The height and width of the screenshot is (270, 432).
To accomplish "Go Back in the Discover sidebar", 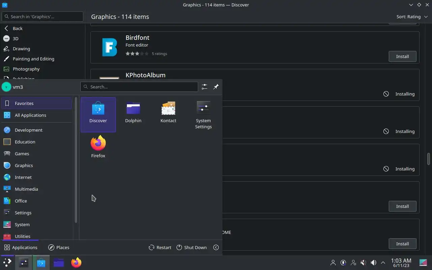I will point(43,28).
